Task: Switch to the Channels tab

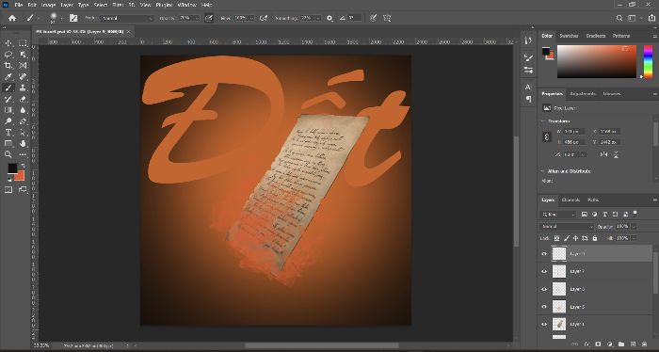Action: (571, 200)
